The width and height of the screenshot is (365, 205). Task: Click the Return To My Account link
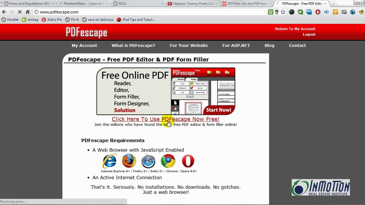coord(295,29)
